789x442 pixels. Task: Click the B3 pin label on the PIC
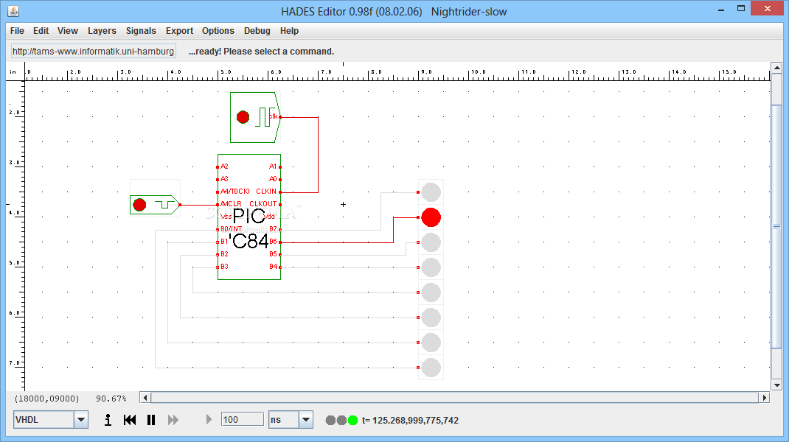(224, 267)
